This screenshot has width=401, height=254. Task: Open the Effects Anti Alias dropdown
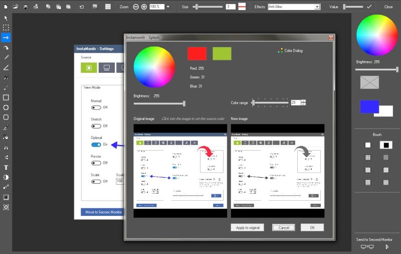point(317,7)
